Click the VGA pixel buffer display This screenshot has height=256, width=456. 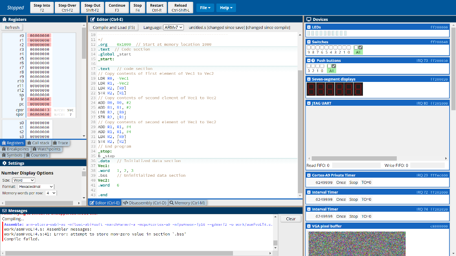357,243
